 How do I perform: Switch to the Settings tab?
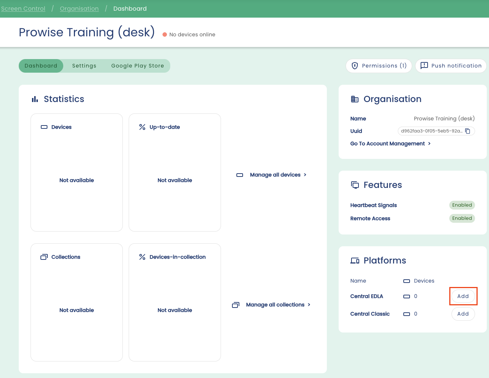84,66
